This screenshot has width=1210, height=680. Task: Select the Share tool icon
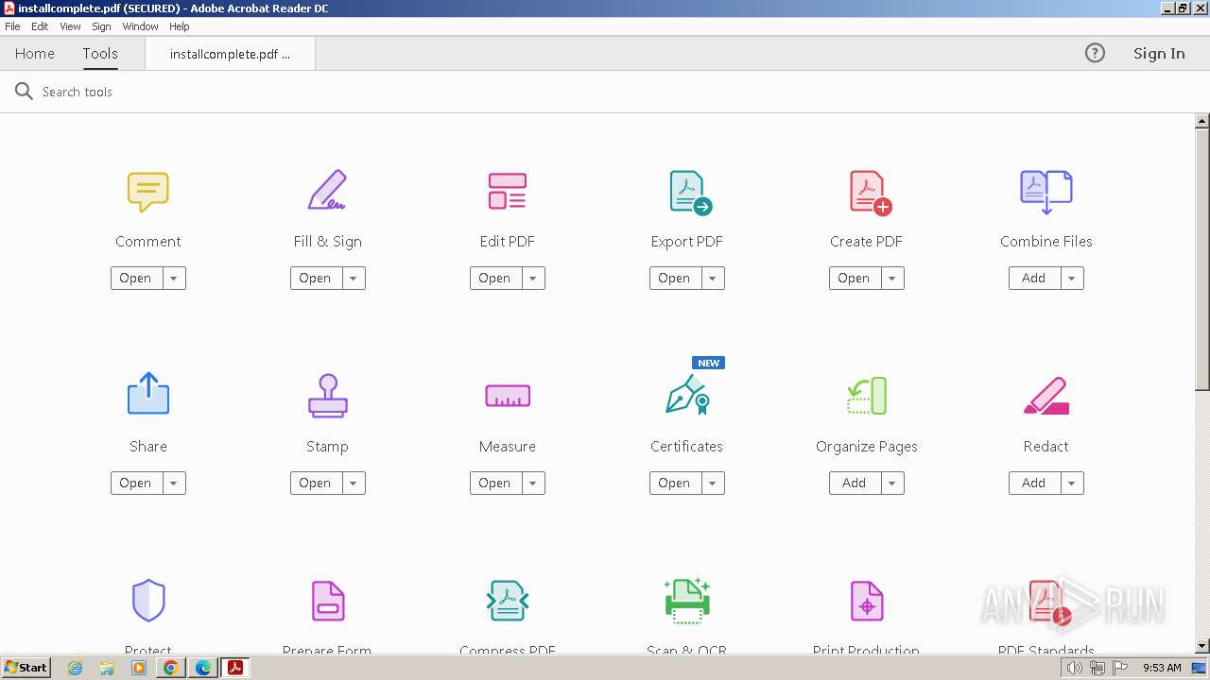click(147, 394)
